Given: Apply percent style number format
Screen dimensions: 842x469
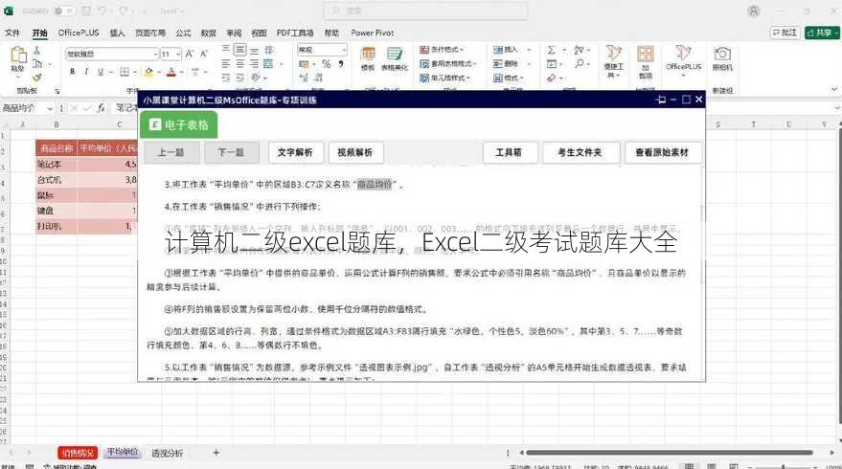Looking at the screenshot, I should click(x=326, y=64).
